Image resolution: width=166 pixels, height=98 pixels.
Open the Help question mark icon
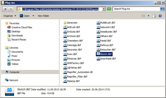160,16
